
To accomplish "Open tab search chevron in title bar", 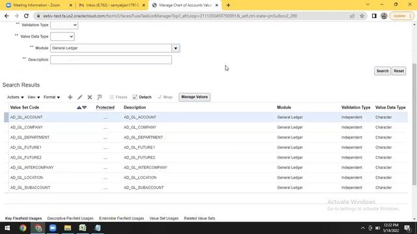I will click(x=367, y=5).
